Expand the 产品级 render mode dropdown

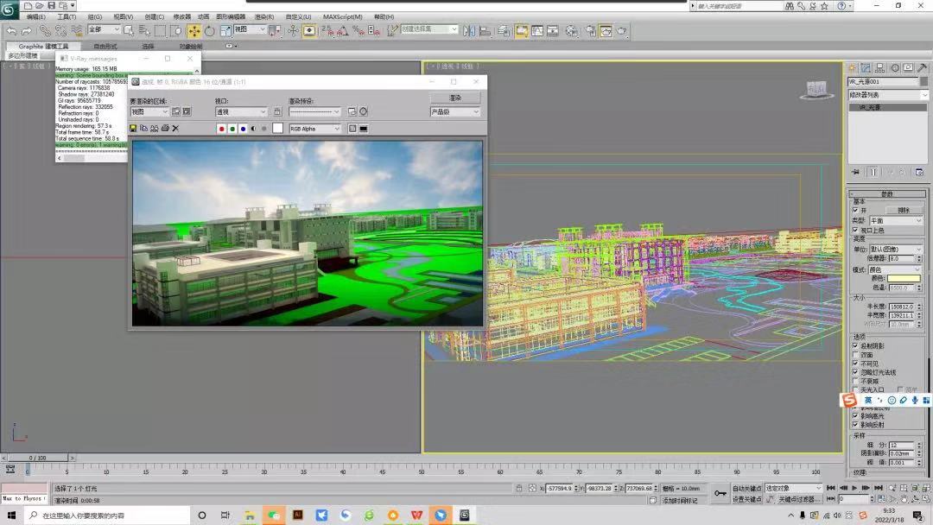(x=454, y=111)
